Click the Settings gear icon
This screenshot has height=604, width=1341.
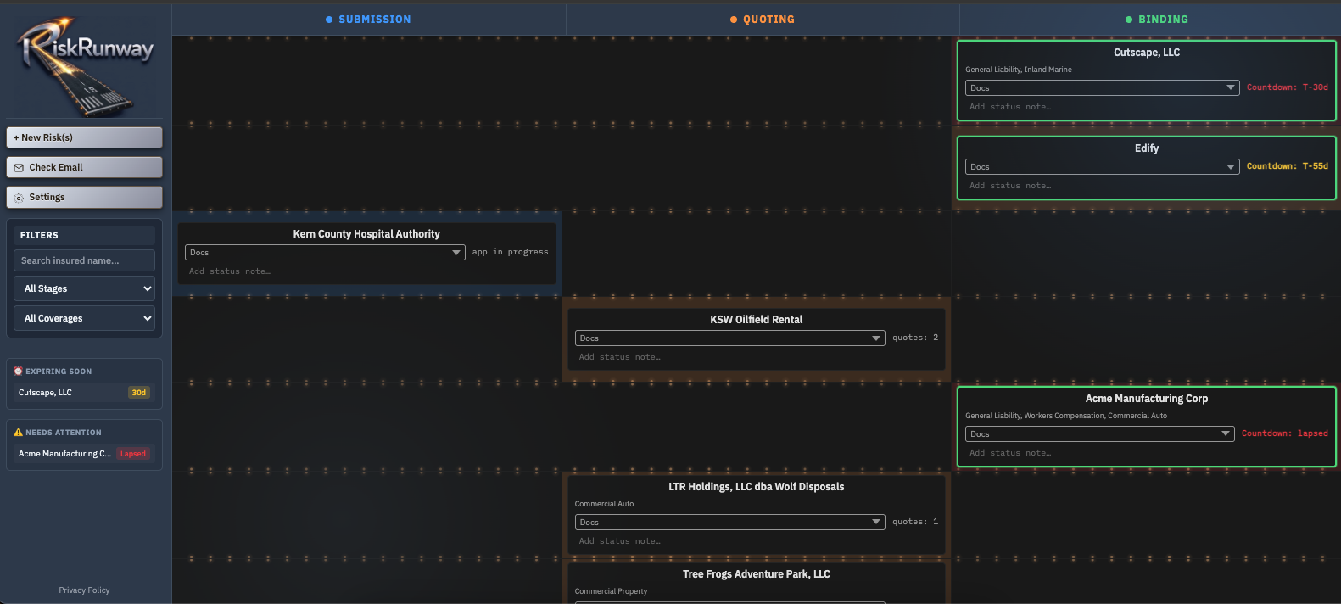coord(19,198)
